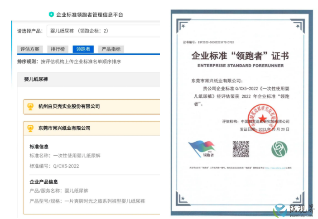Click trophy icon beside 东莞市常兴纸业有限公司
Screen dimensions: 318x219
click(x=30, y=128)
